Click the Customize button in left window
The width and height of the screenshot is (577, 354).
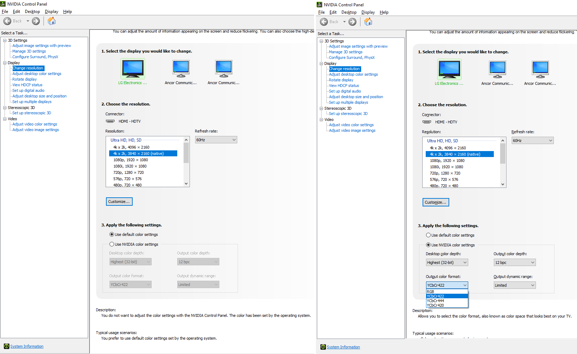pos(119,202)
